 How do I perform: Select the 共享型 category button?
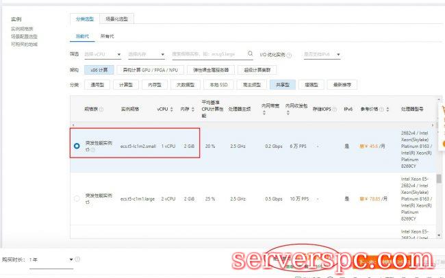[x=281, y=85]
